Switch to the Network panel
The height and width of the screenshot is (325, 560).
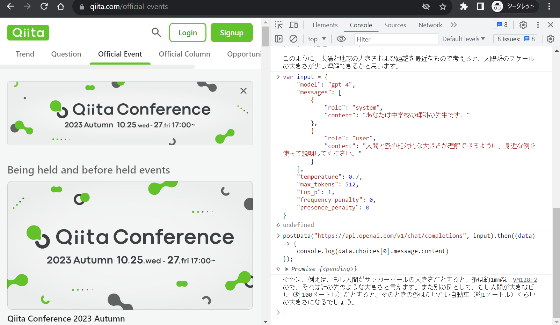coord(430,25)
